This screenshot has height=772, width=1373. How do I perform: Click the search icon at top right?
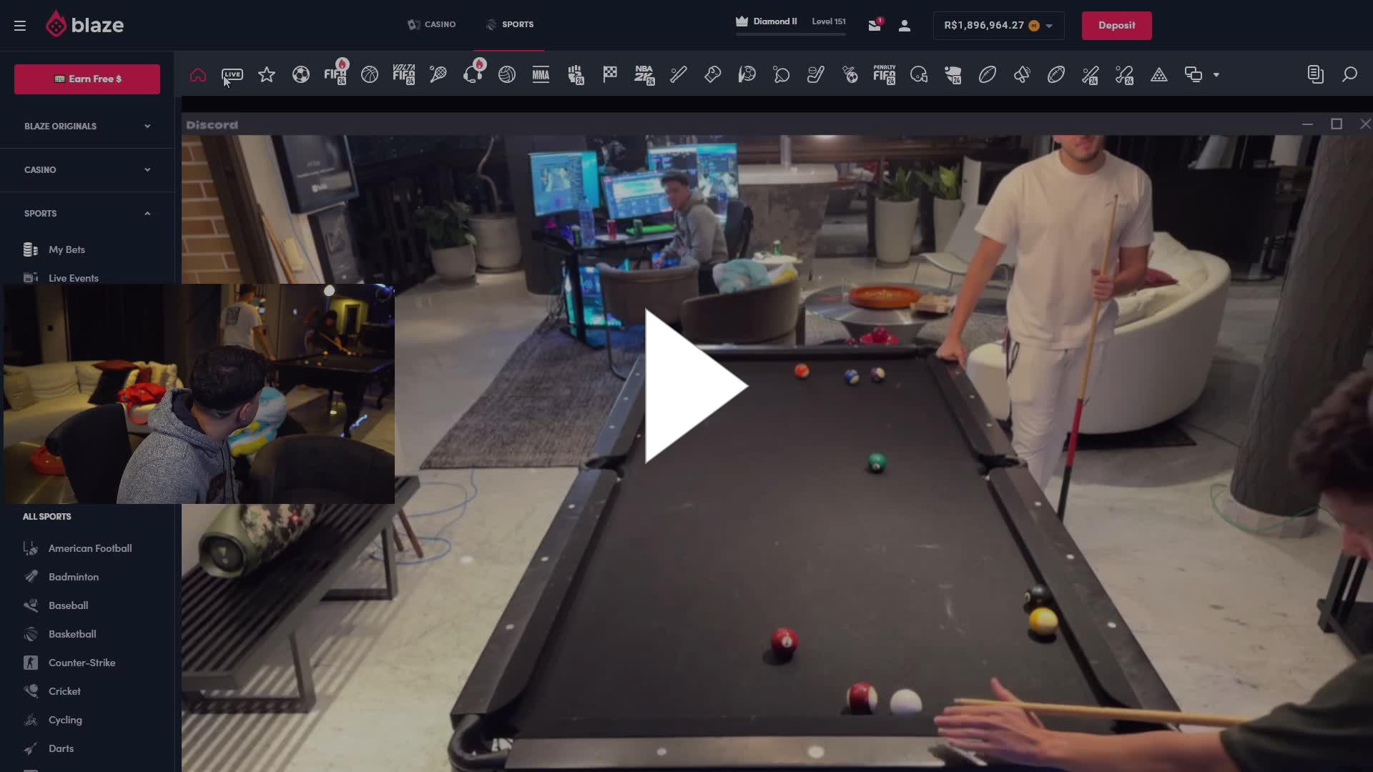tap(1348, 74)
